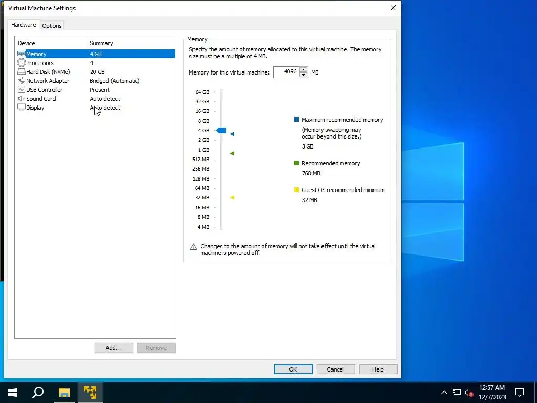Click the Processors chip icon
The height and width of the screenshot is (403, 537).
[x=21, y=63]
